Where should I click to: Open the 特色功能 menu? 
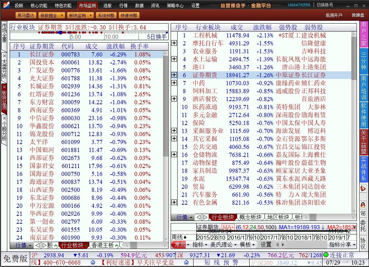coord(63,6)
